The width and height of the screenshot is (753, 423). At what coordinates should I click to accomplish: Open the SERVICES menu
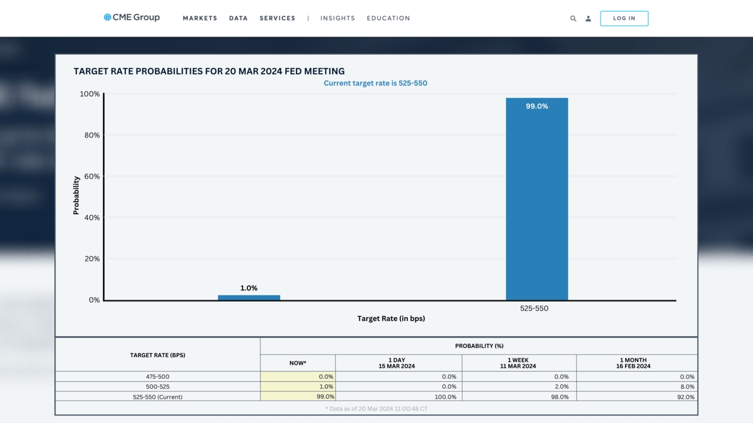click(277, 19)
